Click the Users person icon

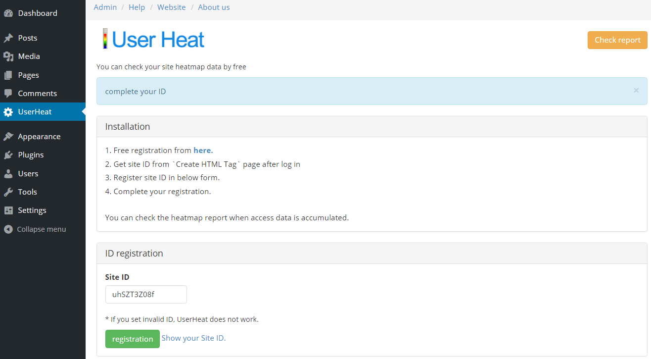pos(8,174)
